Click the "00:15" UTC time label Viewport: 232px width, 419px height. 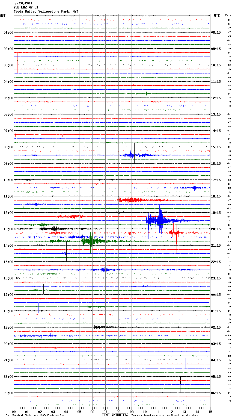click(216, 295)
